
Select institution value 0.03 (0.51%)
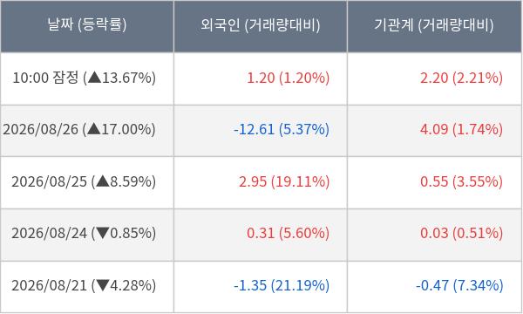pyautogui.click(x=461, y=233)
